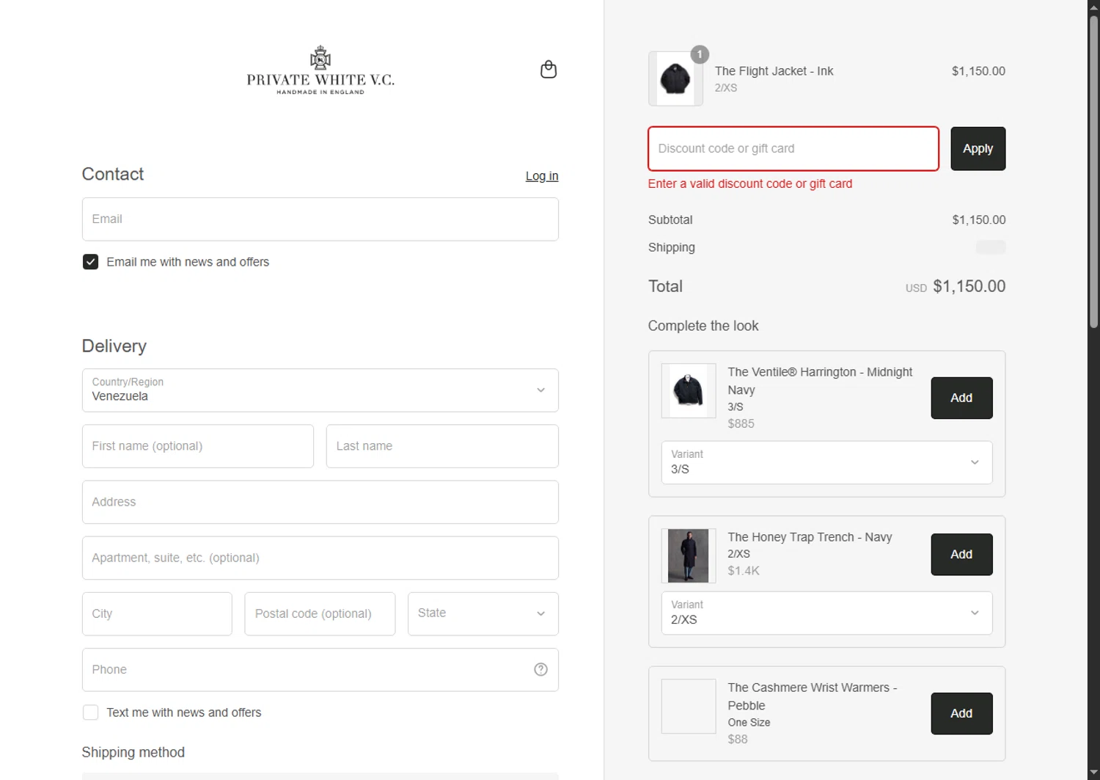Enable Text me with news and offers
Viewport: 1100px width, 780px height.
click(90, 712)
